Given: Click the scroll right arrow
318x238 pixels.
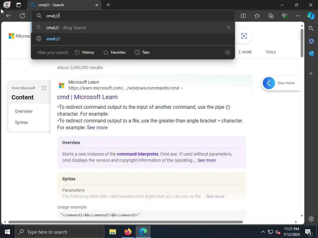Looking at the screenshot, I should [x=296, y=222].
